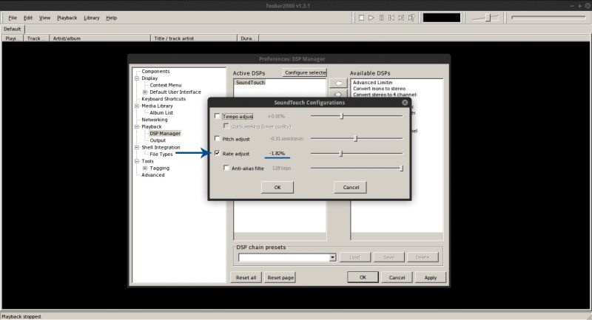The height and width of the screenshot is (320, 592).
Task: Collapse the Playback tree node
Action: click(137, 126)
